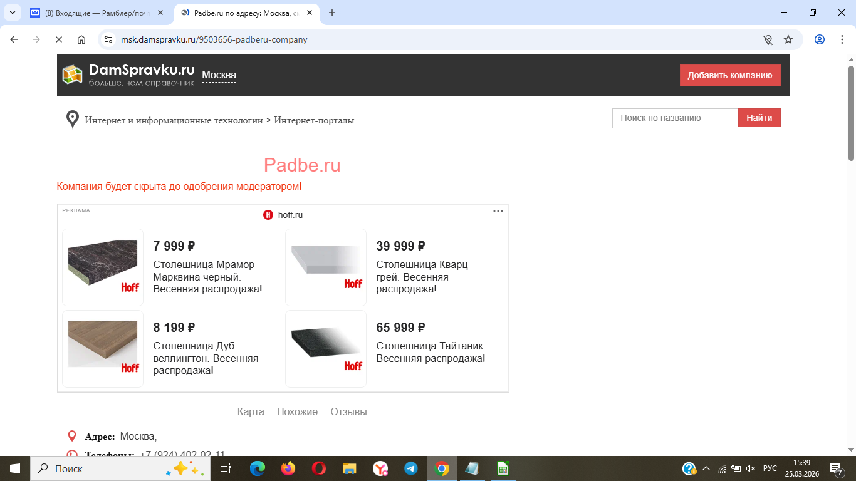Click the Chrome icon on the taskbar

(x=442, y=468)
